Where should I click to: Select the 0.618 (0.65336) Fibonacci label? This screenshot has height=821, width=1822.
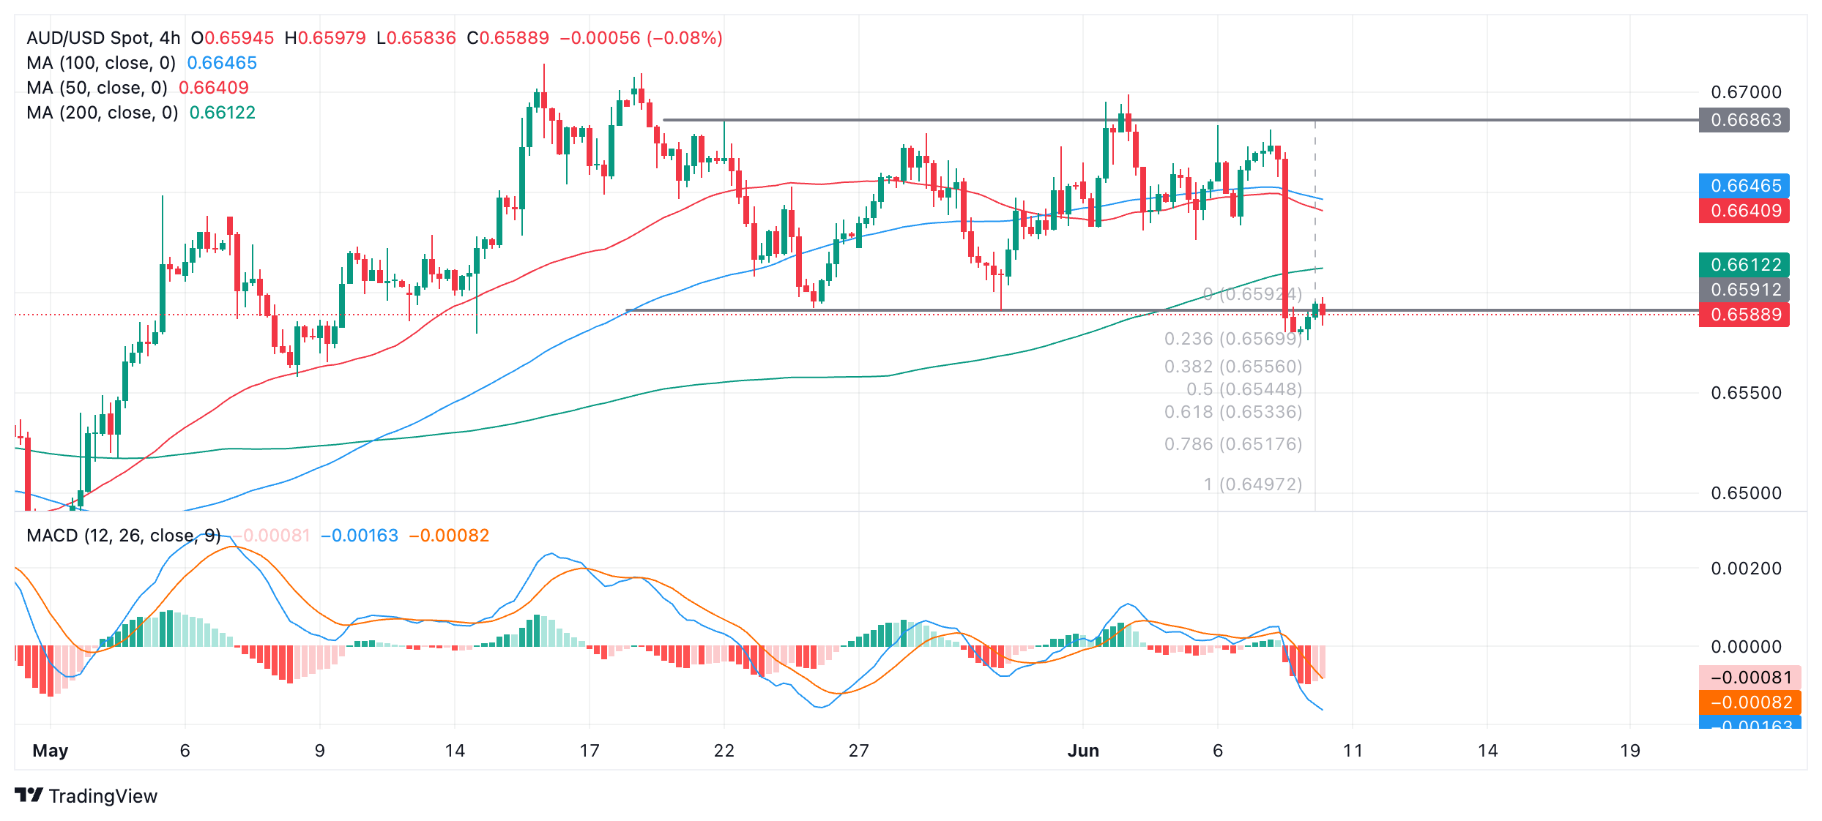point(1233,412)
